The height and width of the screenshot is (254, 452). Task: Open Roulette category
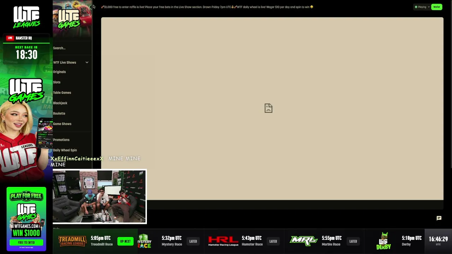59,114
